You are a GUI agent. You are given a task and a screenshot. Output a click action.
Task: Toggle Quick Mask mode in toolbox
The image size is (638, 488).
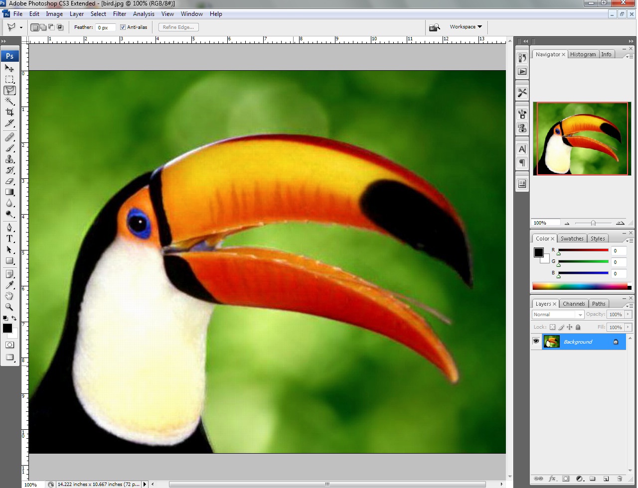(x=9, y=345)
